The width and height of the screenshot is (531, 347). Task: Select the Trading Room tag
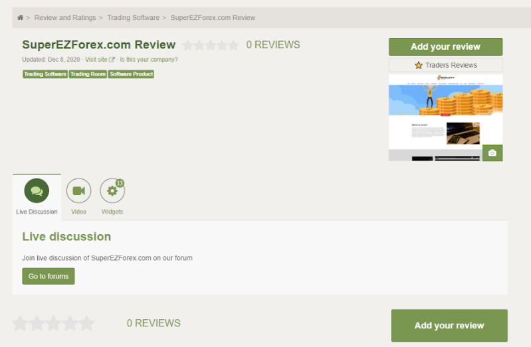coord(88,74)
